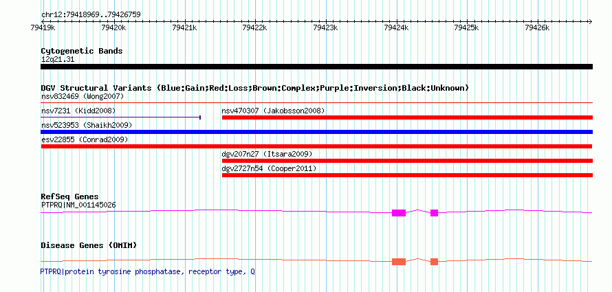
Task: Click the larger magenta PTPRQ exon block
Action: [399, 213]
